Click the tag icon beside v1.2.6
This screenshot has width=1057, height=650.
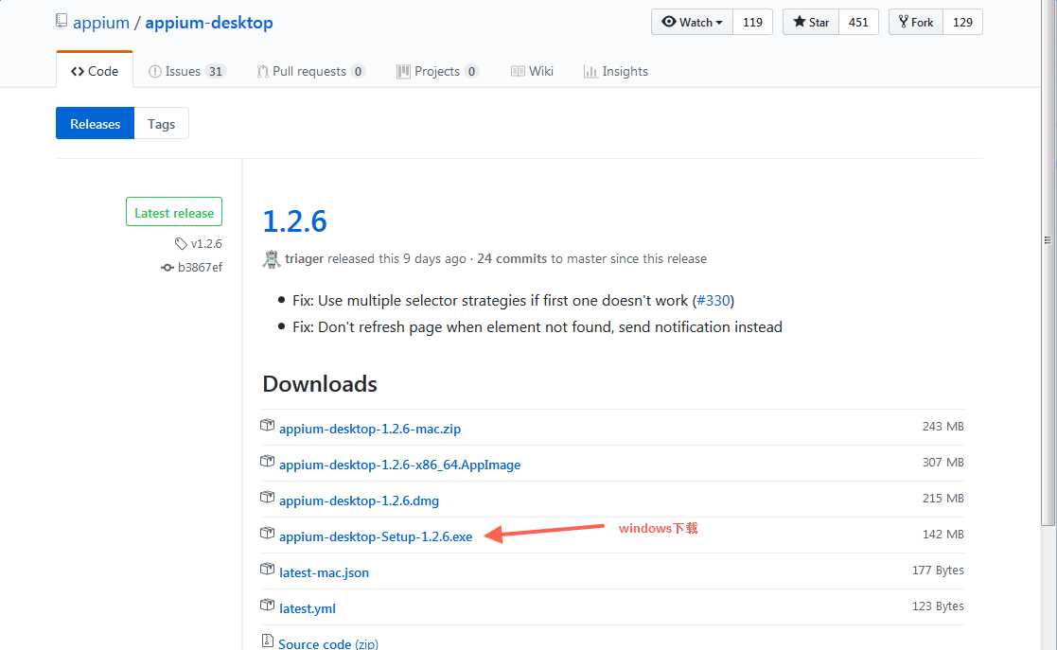click(181, 243)
